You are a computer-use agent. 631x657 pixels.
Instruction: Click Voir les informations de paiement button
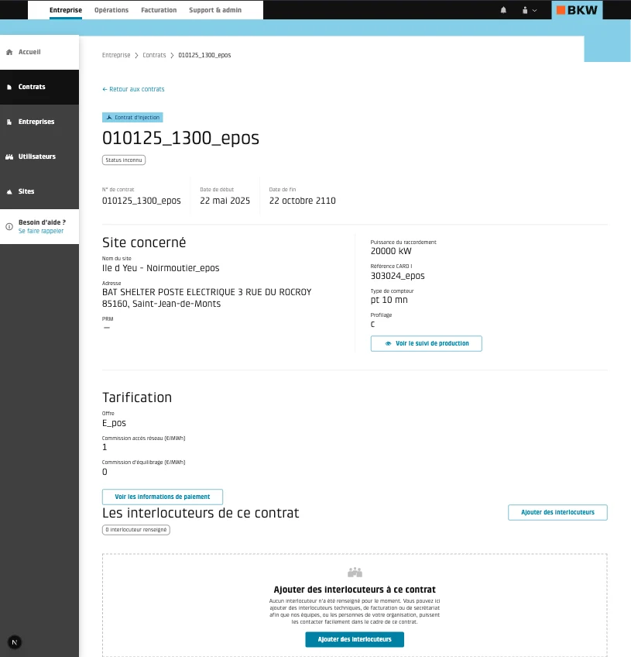pos(163,497)
